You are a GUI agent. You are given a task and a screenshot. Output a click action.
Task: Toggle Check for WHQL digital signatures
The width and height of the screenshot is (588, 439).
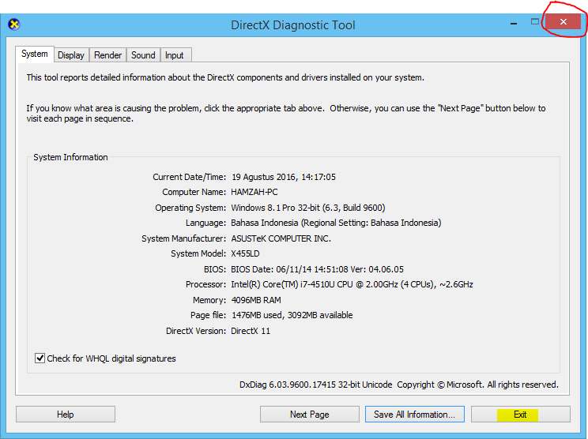point(40,358)
